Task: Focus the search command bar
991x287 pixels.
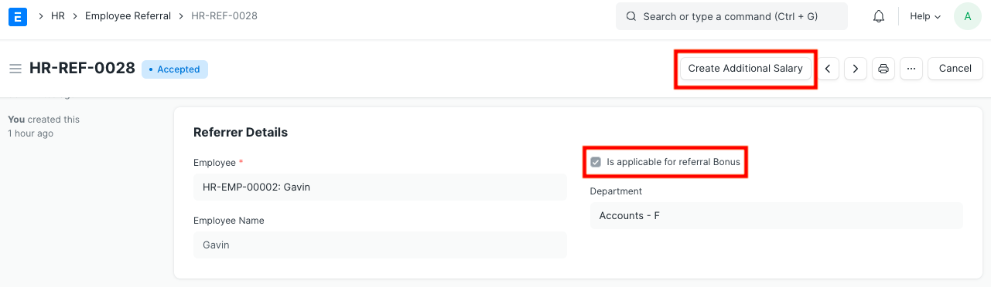Action: click(732, 16)
